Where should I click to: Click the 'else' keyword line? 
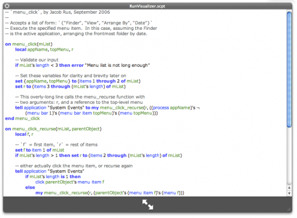point(30,188)
